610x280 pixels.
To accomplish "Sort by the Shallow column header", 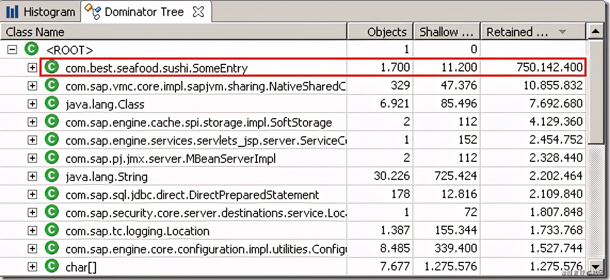I will pos(446,32).
